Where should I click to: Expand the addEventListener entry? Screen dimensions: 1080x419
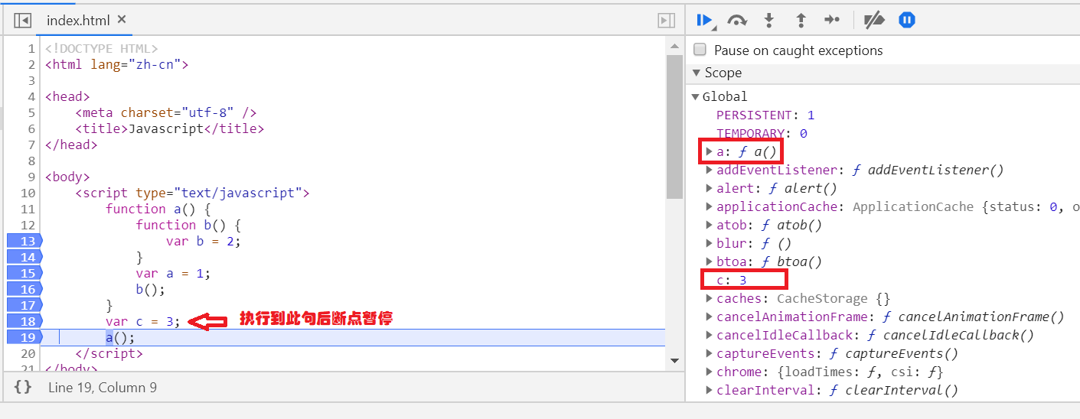(x=710, y=170)
